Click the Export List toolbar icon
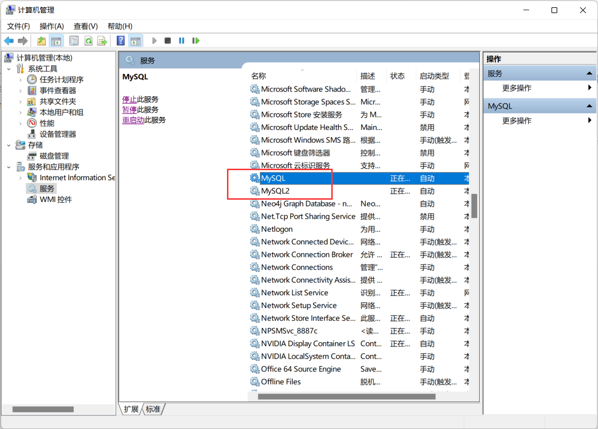This screenshot has width=598, height=429. pos(102,41)
